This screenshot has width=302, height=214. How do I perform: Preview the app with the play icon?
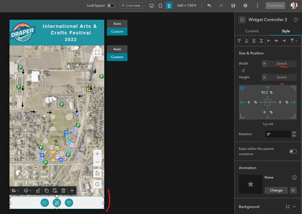(x=245, y=5)
